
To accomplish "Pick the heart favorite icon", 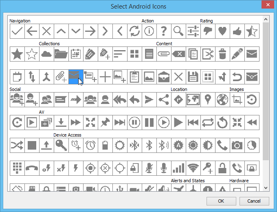I will pyautogui.click(x=222, y=31).
